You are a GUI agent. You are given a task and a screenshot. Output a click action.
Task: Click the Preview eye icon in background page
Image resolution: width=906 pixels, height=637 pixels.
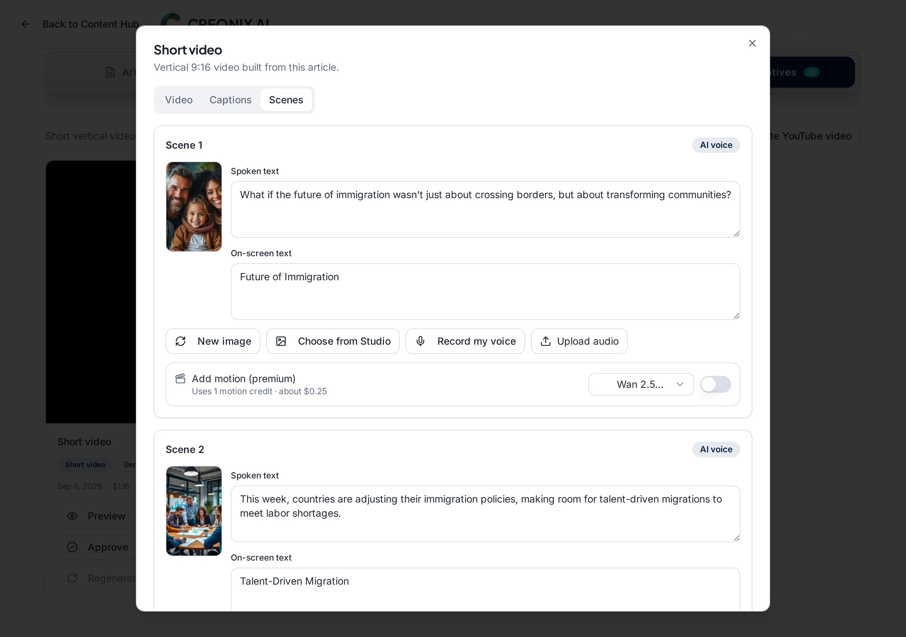[x=72, y=516]
